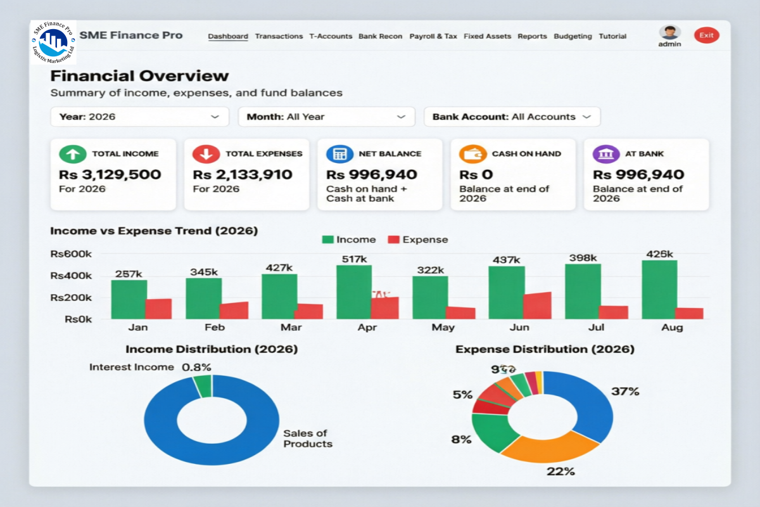
Task: Click the 'Sales of Products' chart label
Action: (308, 439)
